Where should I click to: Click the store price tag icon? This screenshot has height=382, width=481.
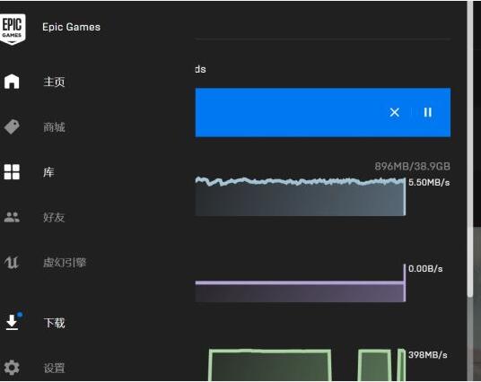click(12, 126)
